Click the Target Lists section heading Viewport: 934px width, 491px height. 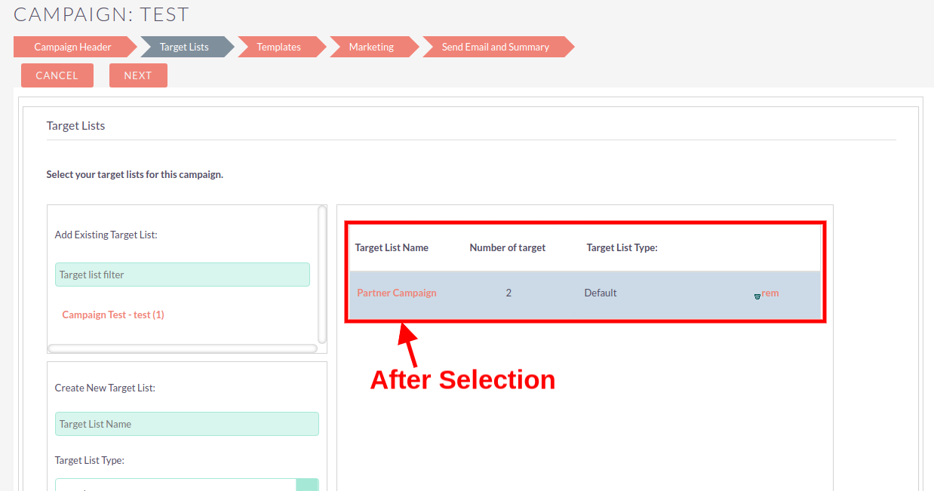pos(75,126)
